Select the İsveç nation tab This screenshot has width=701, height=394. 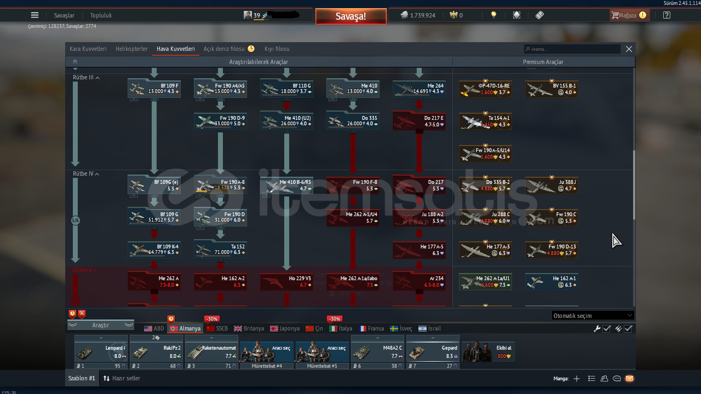pyautogui.click(x=401, y=328)
